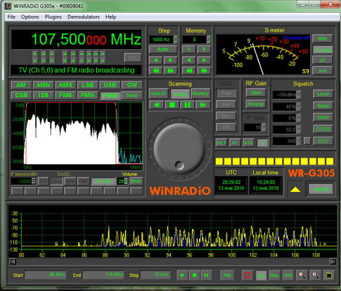The image size is (341, 291).
Task: Scan forward using Scanning double-right arrow
Action: click(x=203, y=105)
